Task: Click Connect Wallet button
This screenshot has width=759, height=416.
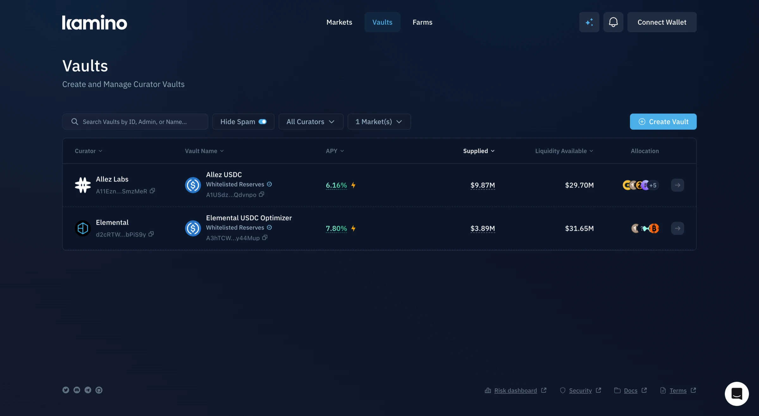Action: [662, 22]
